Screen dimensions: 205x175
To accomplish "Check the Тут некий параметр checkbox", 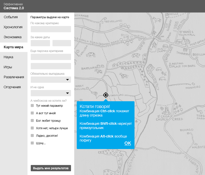I will coord(32,105).
